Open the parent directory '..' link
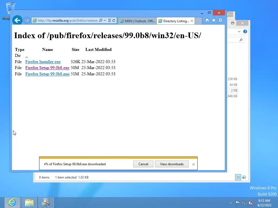Image resolution: width=278 pixels, height=208 pixels. click(26, 56)
